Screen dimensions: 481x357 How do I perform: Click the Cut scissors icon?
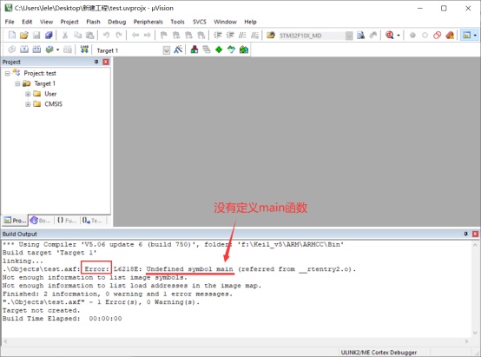pyautogui.click(x=65, y=35)
